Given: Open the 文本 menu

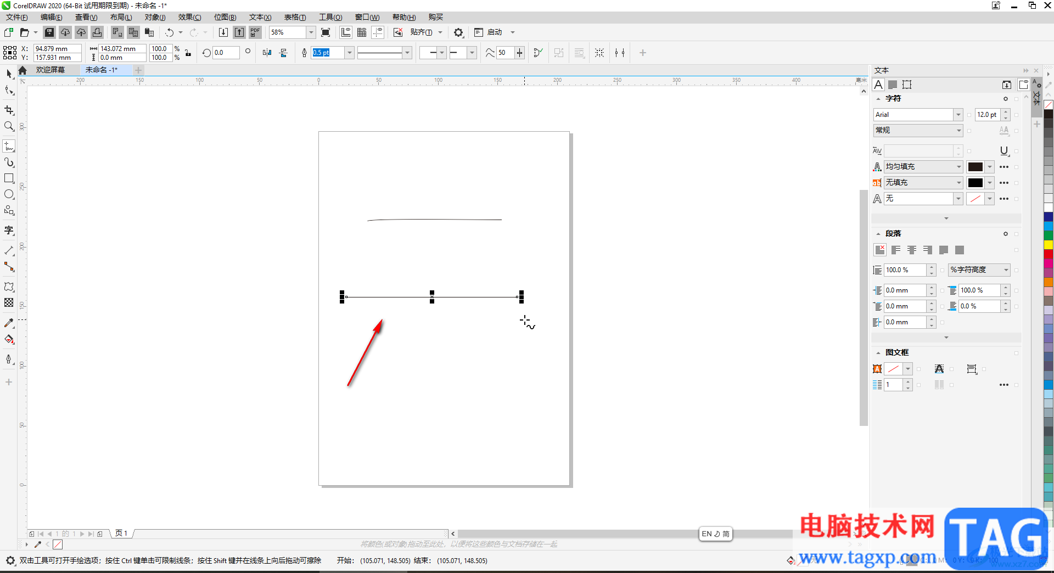Looking at the screenshot, I should coord(260,18).
